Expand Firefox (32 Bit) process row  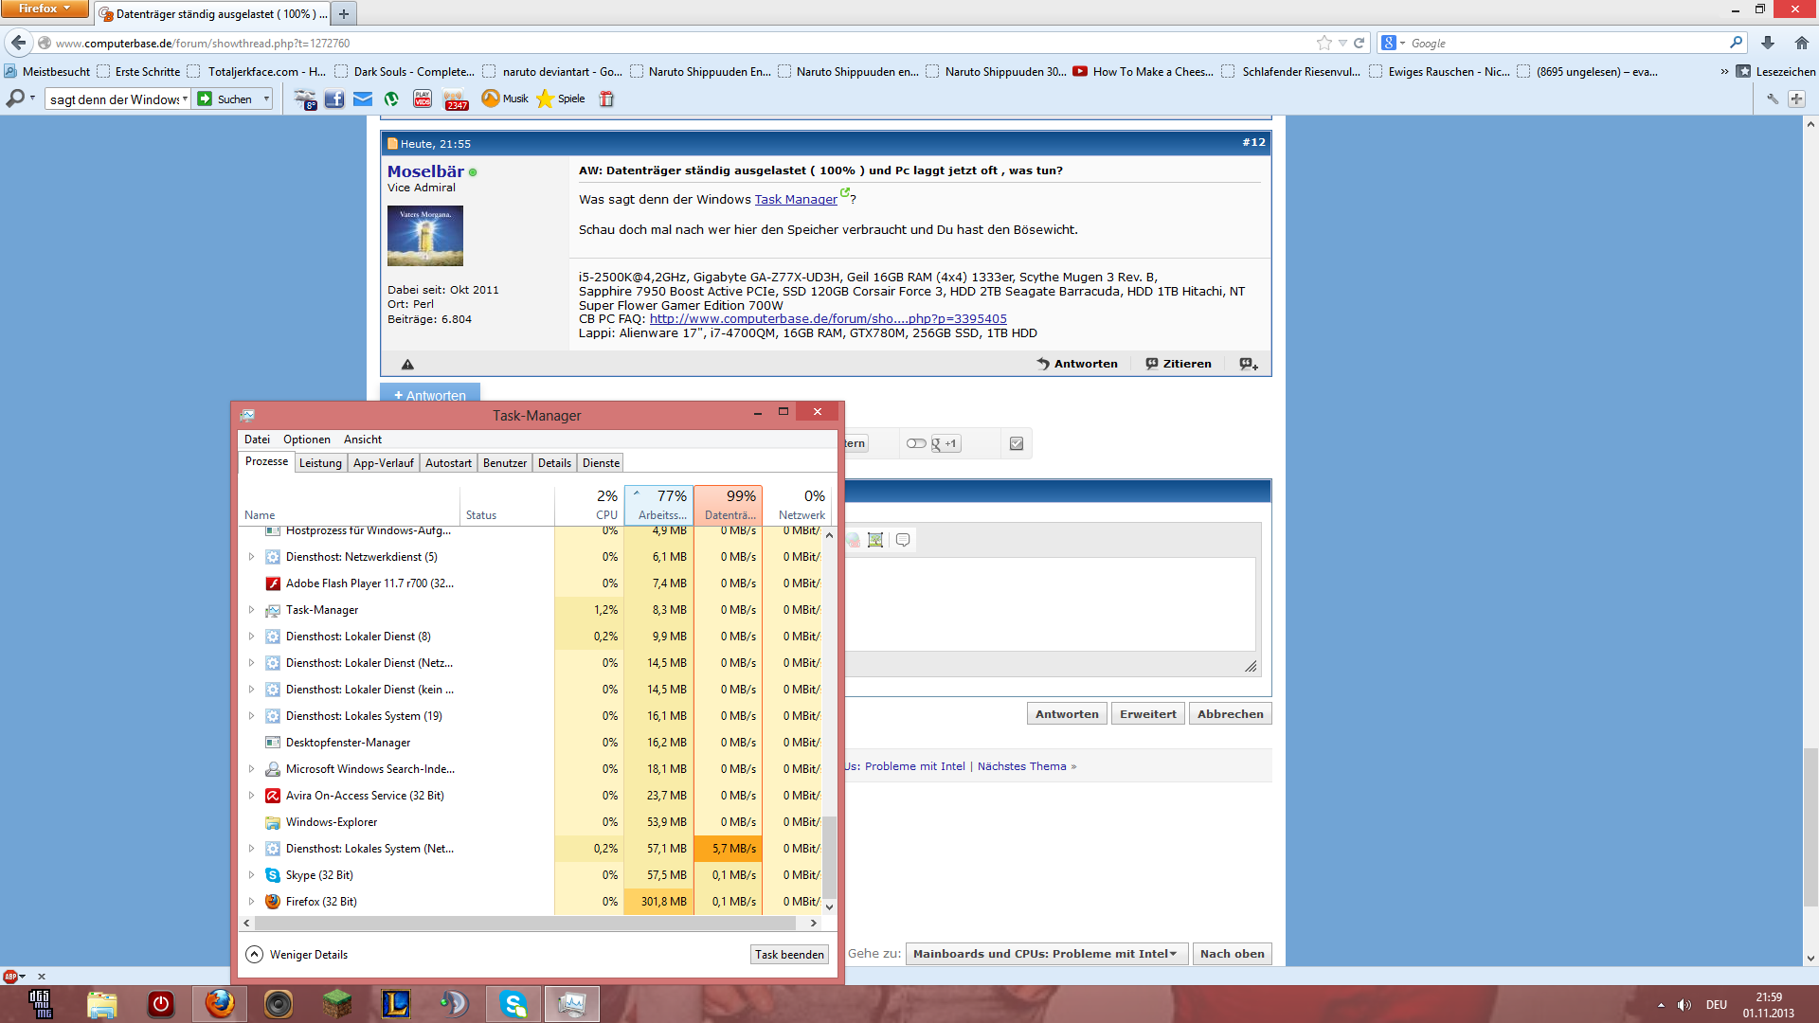251,902
